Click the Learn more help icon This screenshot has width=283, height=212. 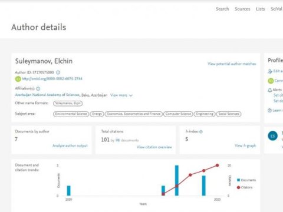click(269, 110)
